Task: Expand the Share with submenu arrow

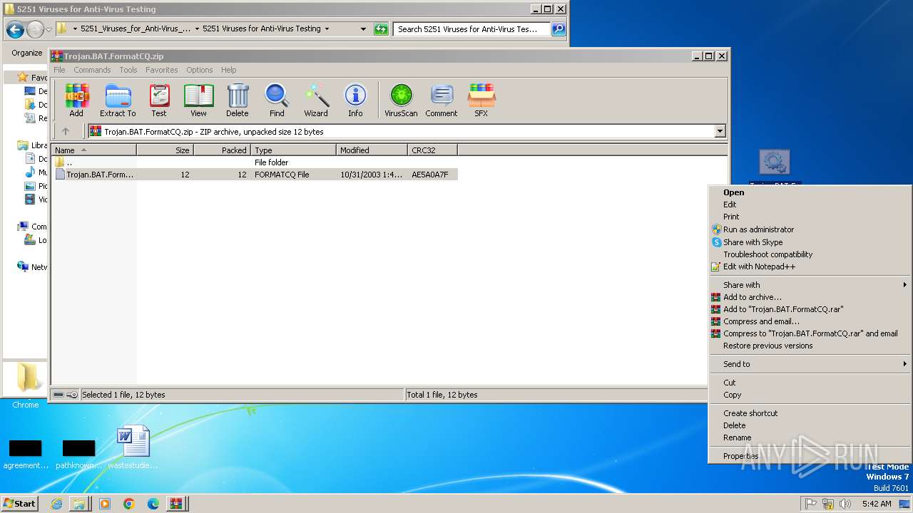Action: click(x=904, y=285)
